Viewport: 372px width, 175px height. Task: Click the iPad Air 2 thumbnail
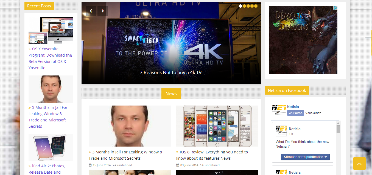click(x=51, y=148)
